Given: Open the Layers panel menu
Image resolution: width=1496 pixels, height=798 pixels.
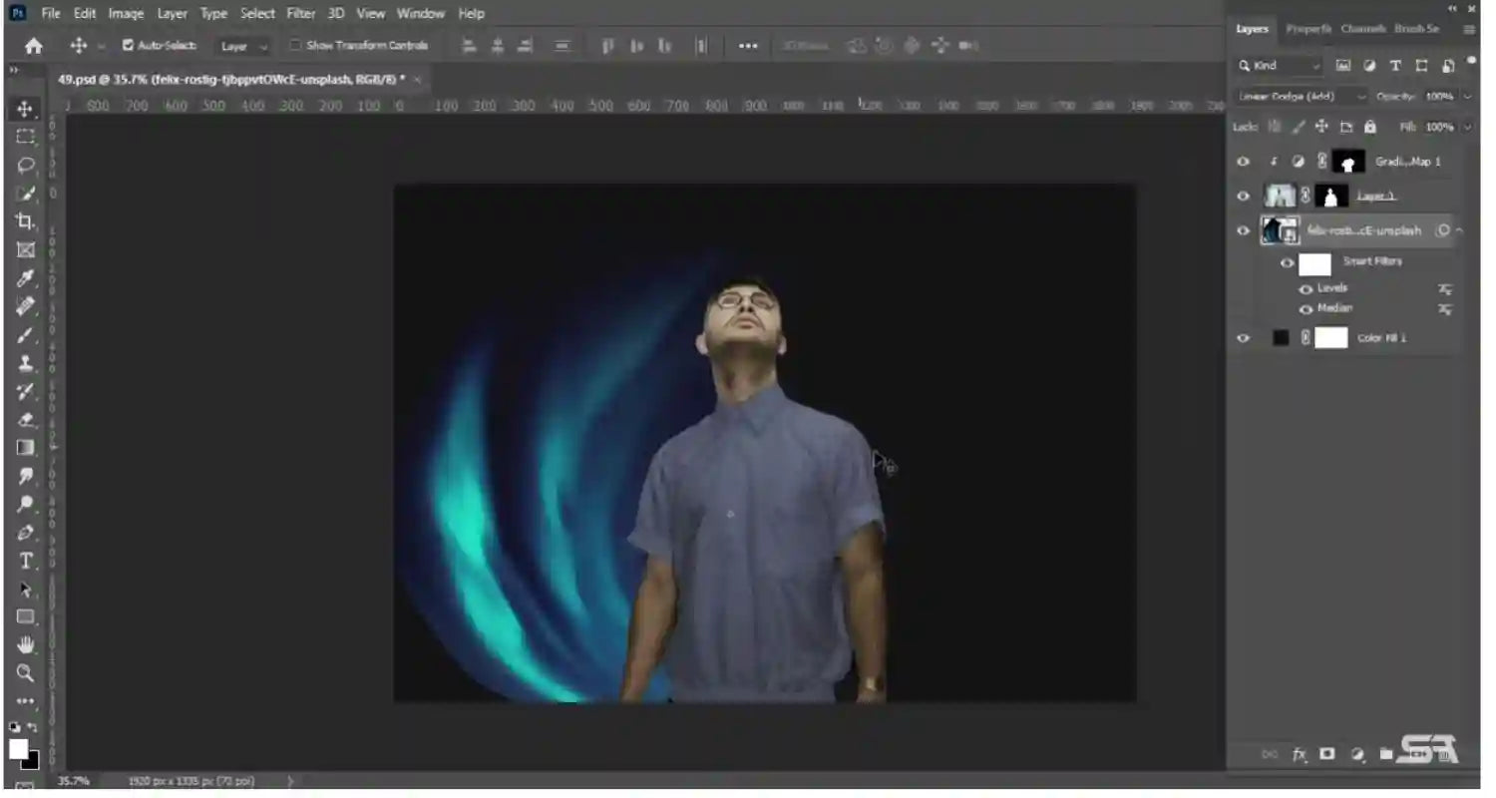Looking at the screenshot, I should tap(1469, 29).
